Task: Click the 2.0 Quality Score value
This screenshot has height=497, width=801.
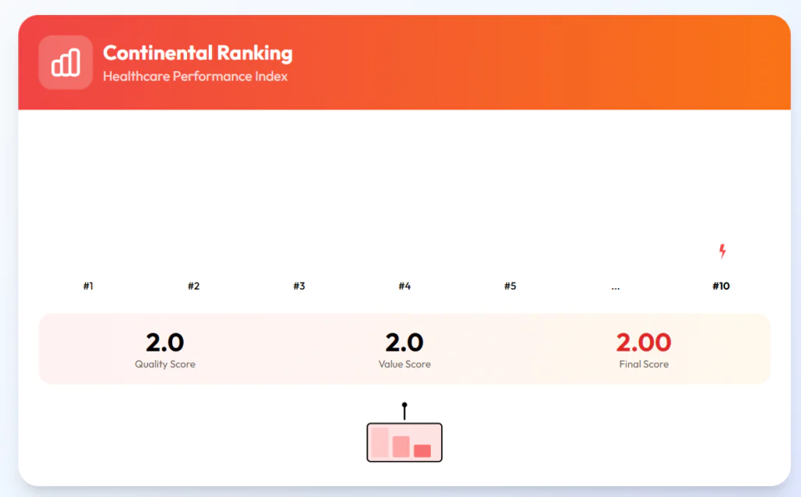Action: (165, 342)
